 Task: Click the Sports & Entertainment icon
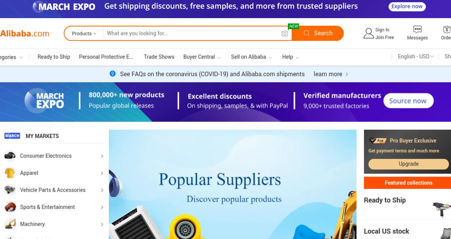(x=10, y=207)
